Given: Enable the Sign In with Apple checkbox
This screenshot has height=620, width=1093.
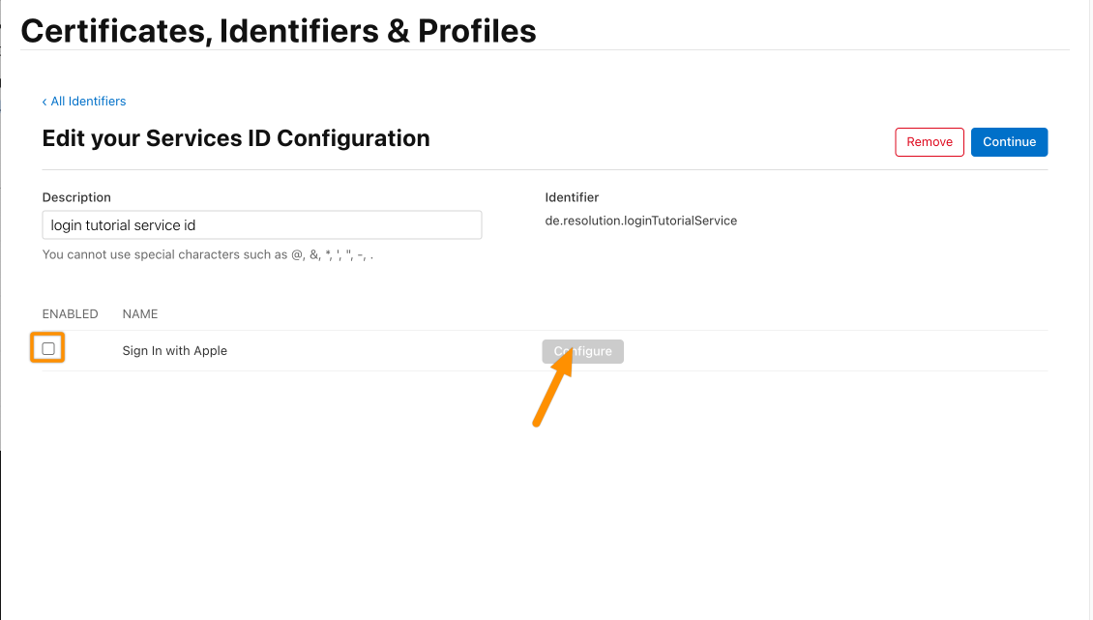Looking at the screenshot, I should click(48, 348).
